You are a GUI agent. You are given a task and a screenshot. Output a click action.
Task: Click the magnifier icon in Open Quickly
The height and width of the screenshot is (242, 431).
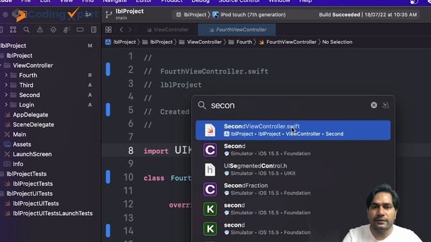pos(202,105)
